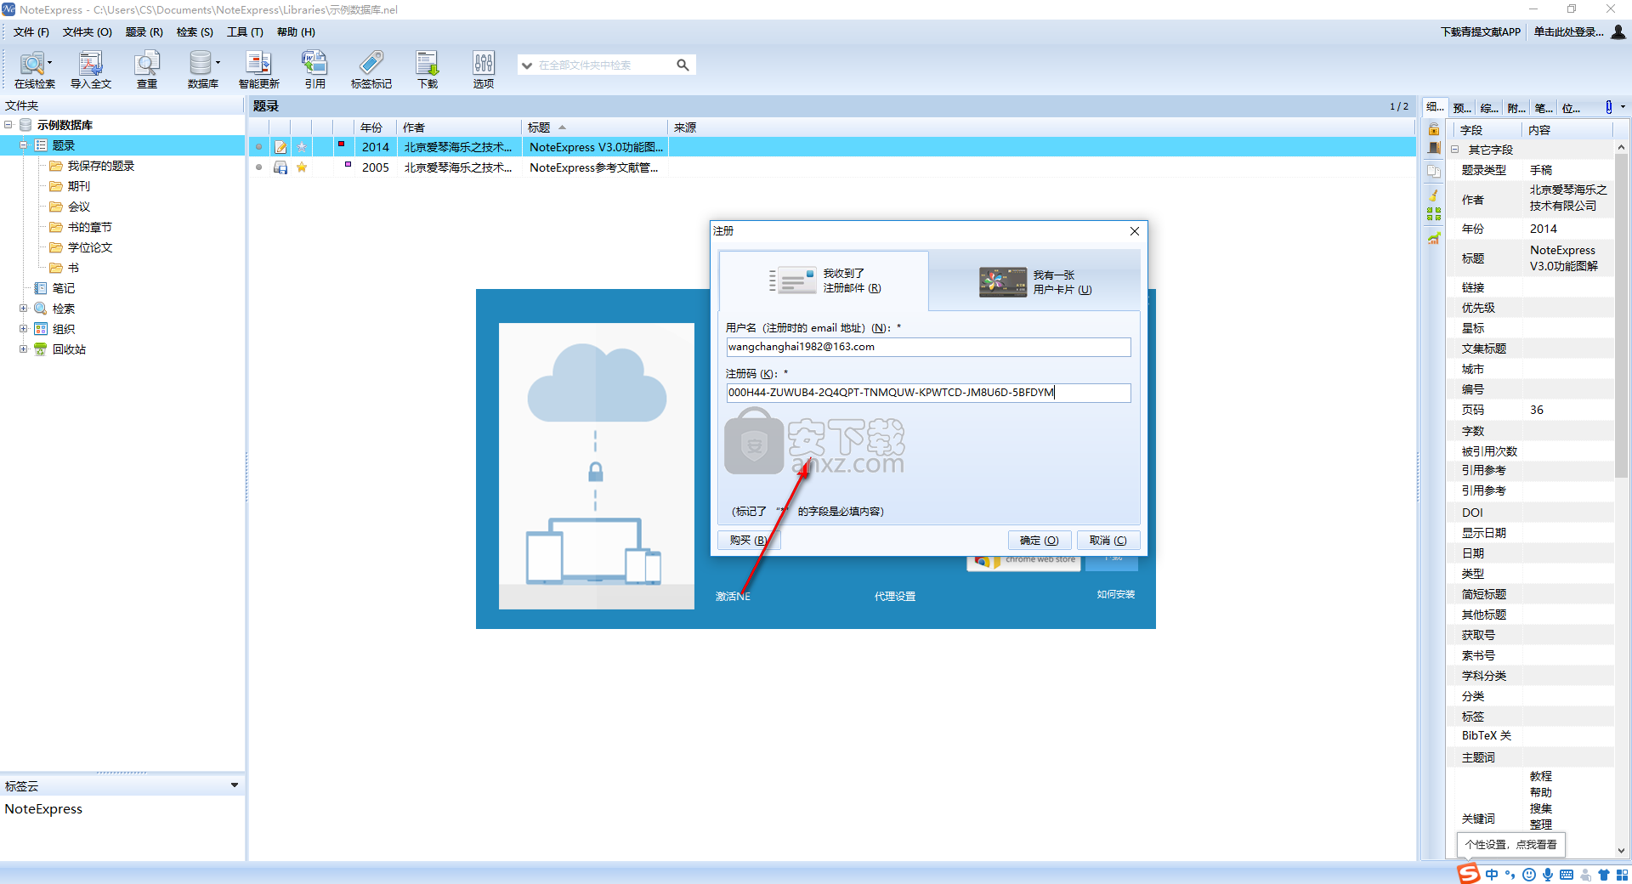Open the 检索 (S) menu
Screen dimensions: 1632x884
(195, 32)
